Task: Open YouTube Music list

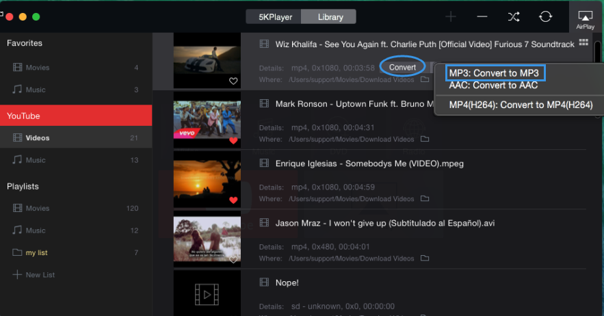Action: tap(76, 160)
